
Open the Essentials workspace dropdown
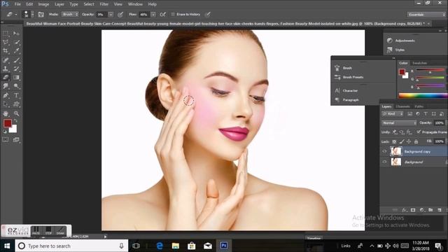[x=426, y=15]
